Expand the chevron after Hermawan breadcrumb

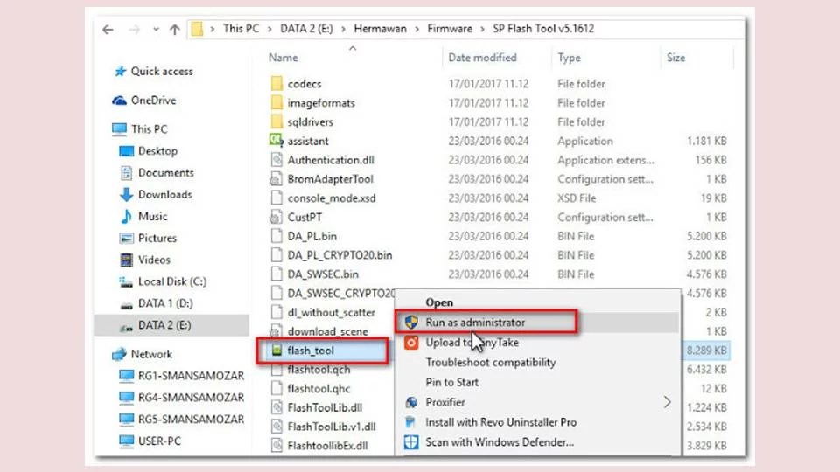click(x=416, y=29)
